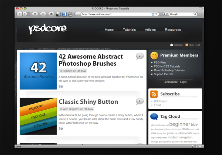Click the status bar mail envelope icon
Image resolution: width=222 pixels, height=155 pixels.
click(x=200, y=147)
